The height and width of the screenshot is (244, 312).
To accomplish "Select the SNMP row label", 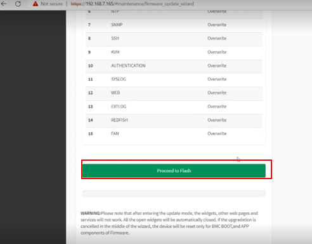I will click(x=117, y=25).
